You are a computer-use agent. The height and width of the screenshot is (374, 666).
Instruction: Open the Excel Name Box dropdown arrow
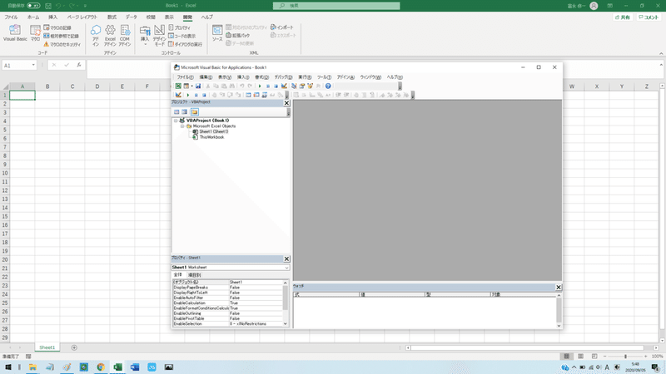33,66
